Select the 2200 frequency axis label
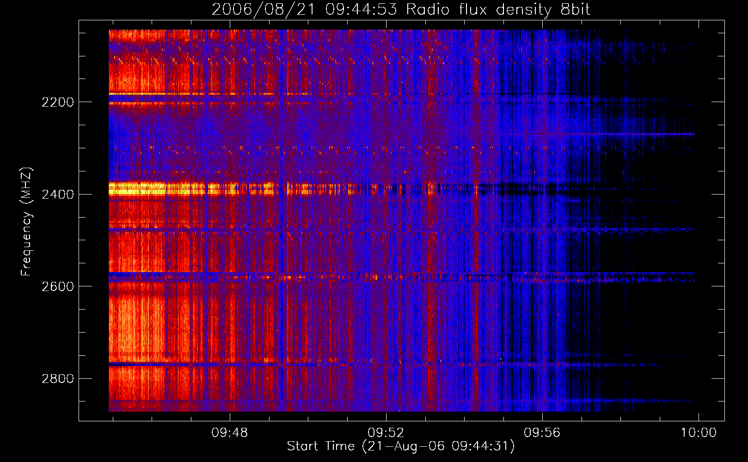The width and height of the screenshot is (748, 462). 58,102
